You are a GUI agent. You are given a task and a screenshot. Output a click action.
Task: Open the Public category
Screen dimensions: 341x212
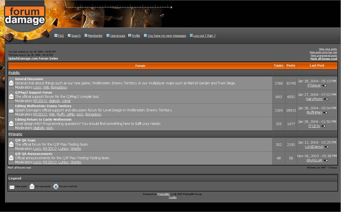point(14,73)
